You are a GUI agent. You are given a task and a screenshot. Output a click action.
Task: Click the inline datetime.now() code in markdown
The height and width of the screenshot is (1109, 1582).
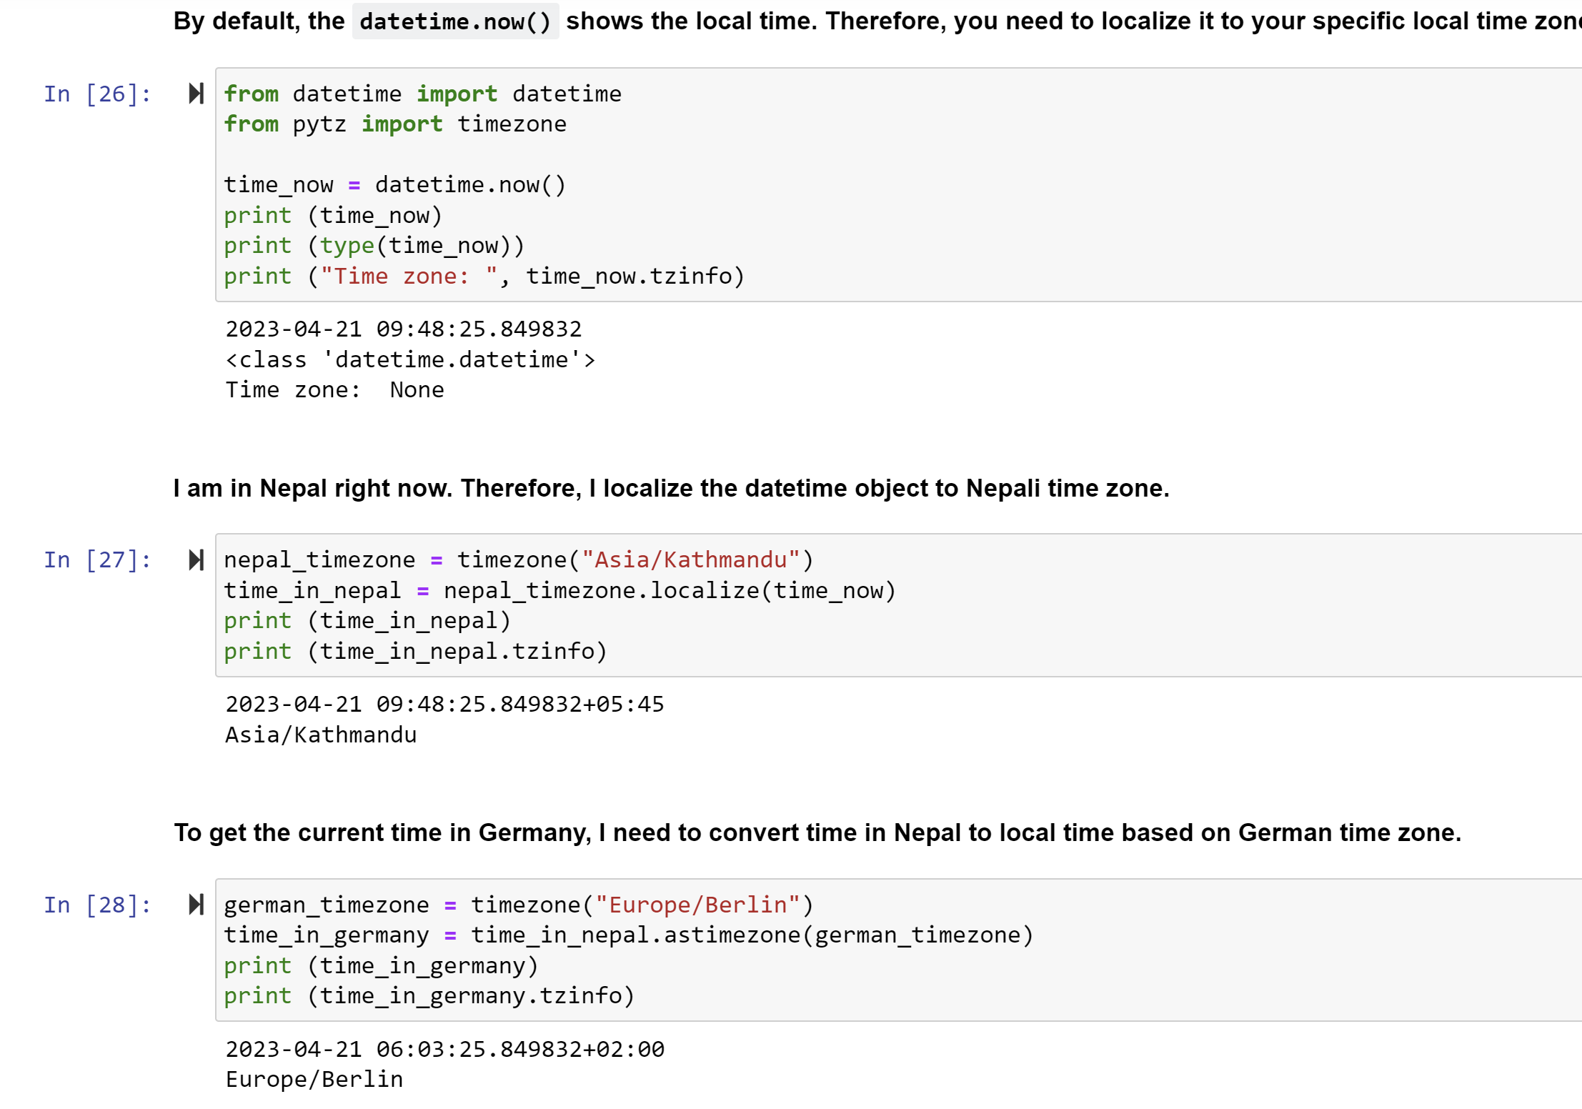point(455,21)
